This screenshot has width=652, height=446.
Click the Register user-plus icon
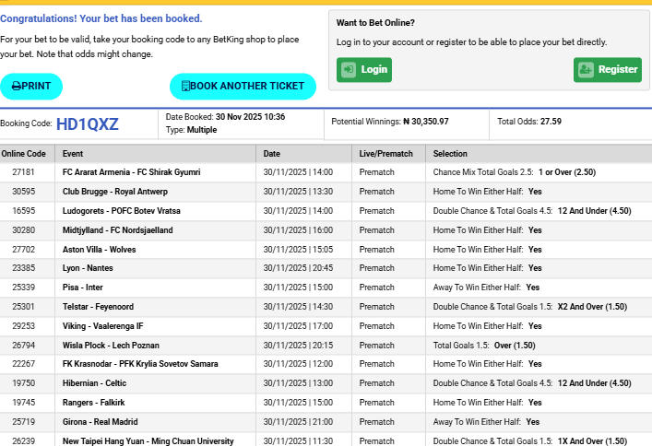[586, 70]
